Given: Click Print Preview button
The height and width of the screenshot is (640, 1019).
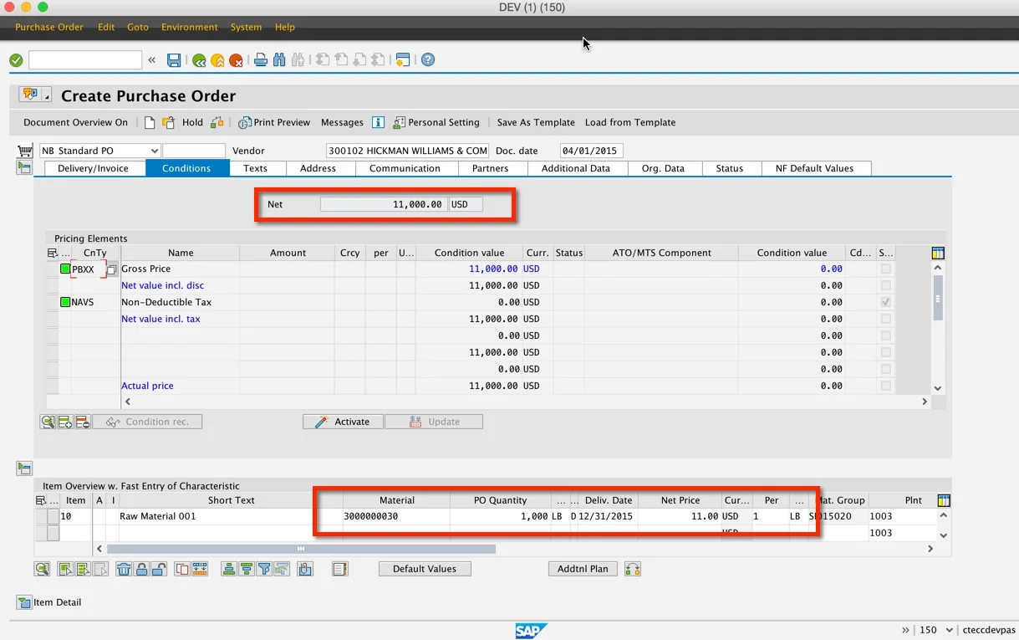Looking at the screenshot, I should pyautogui.click(x=274, y=122).
